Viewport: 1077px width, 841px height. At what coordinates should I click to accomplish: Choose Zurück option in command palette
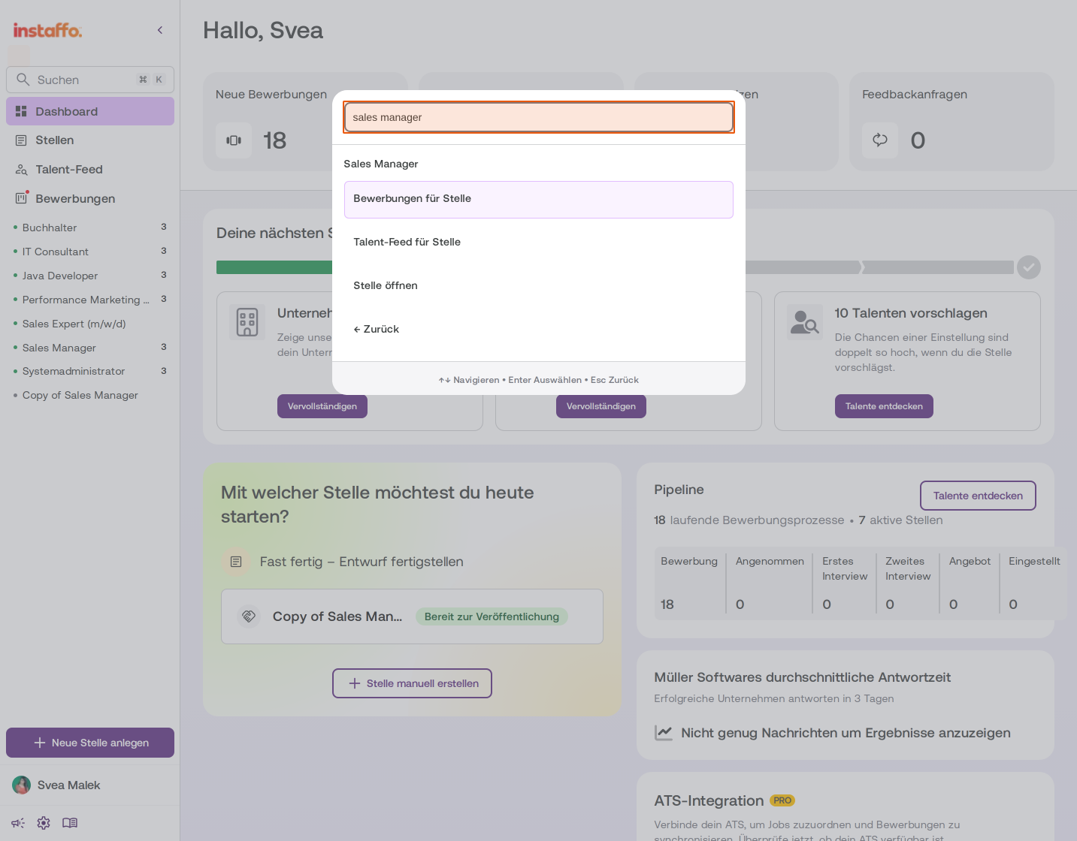539,329
